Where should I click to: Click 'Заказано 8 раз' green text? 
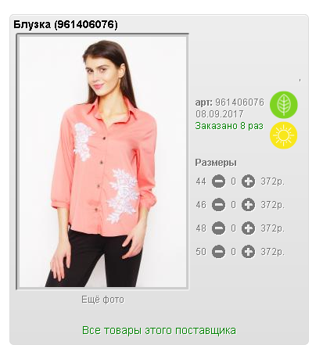(x=229, y=126)
